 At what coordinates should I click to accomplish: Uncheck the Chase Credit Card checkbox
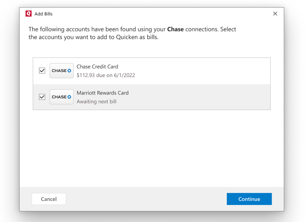tap(42, 71)
